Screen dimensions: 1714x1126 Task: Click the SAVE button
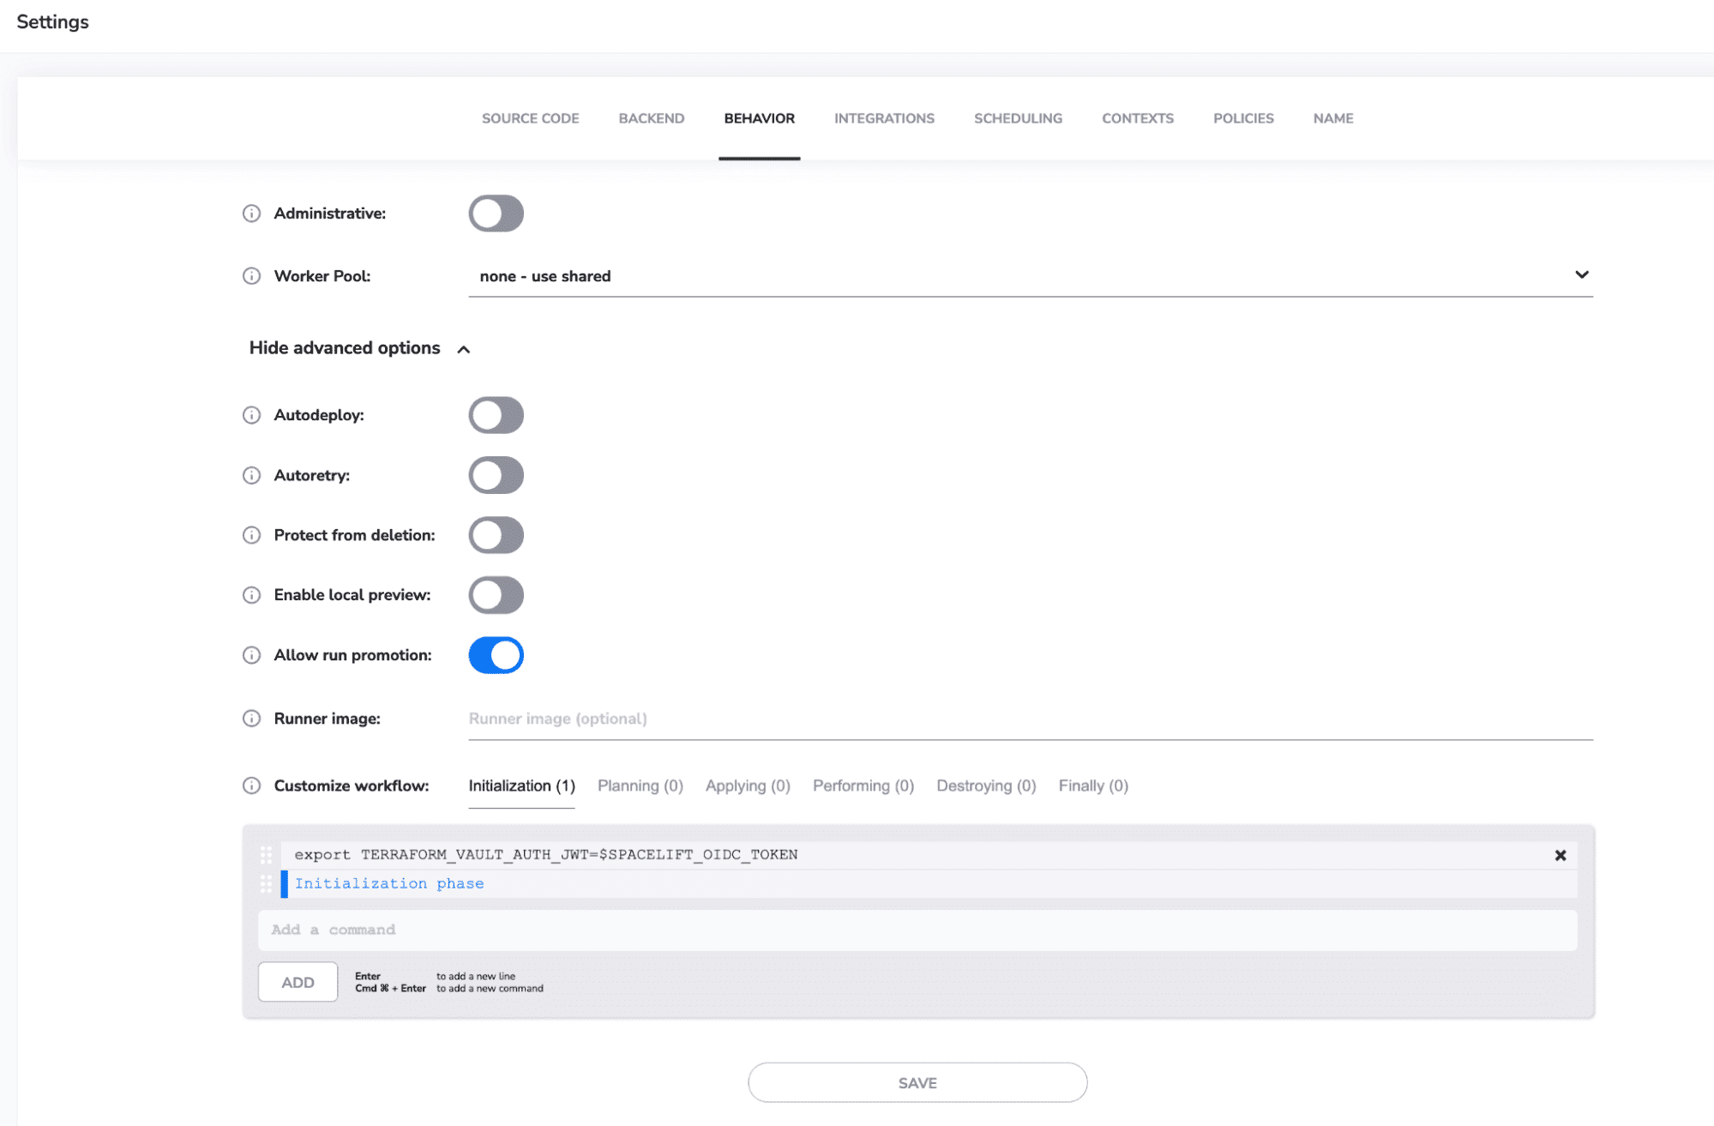click(x=917, y=1083)
